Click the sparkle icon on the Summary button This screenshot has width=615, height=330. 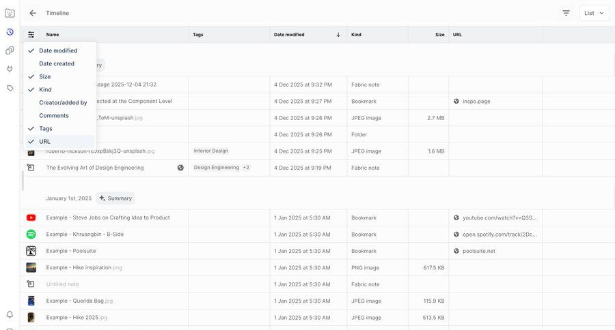[x=102, y=198]
